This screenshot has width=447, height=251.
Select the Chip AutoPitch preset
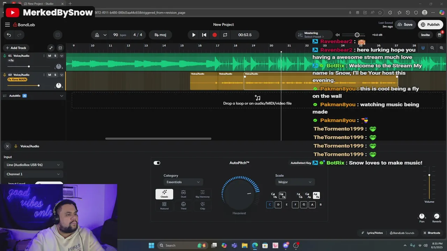coord(203,206)
